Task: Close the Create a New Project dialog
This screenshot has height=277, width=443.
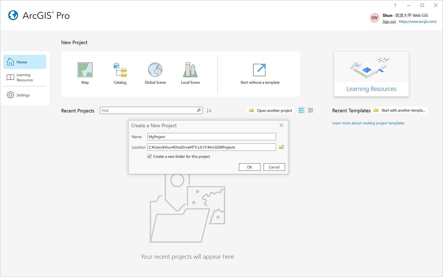Action: pos(281,125)
